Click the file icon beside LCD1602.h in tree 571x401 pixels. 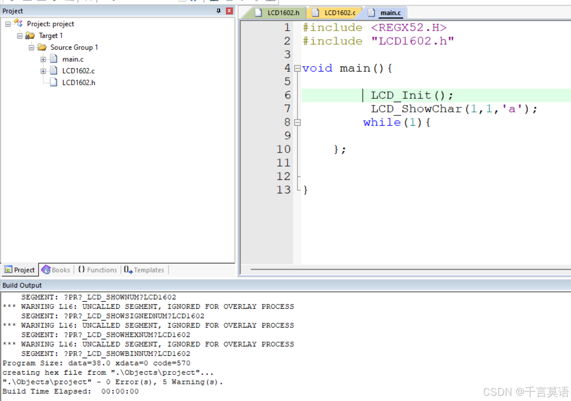click(x=54, y=81)
